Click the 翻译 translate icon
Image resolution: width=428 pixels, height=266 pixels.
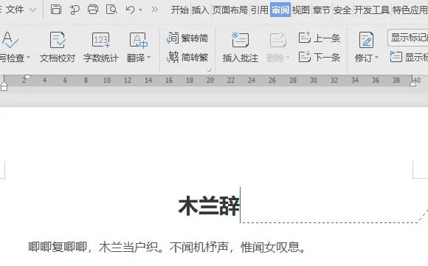tap(139, 40)
